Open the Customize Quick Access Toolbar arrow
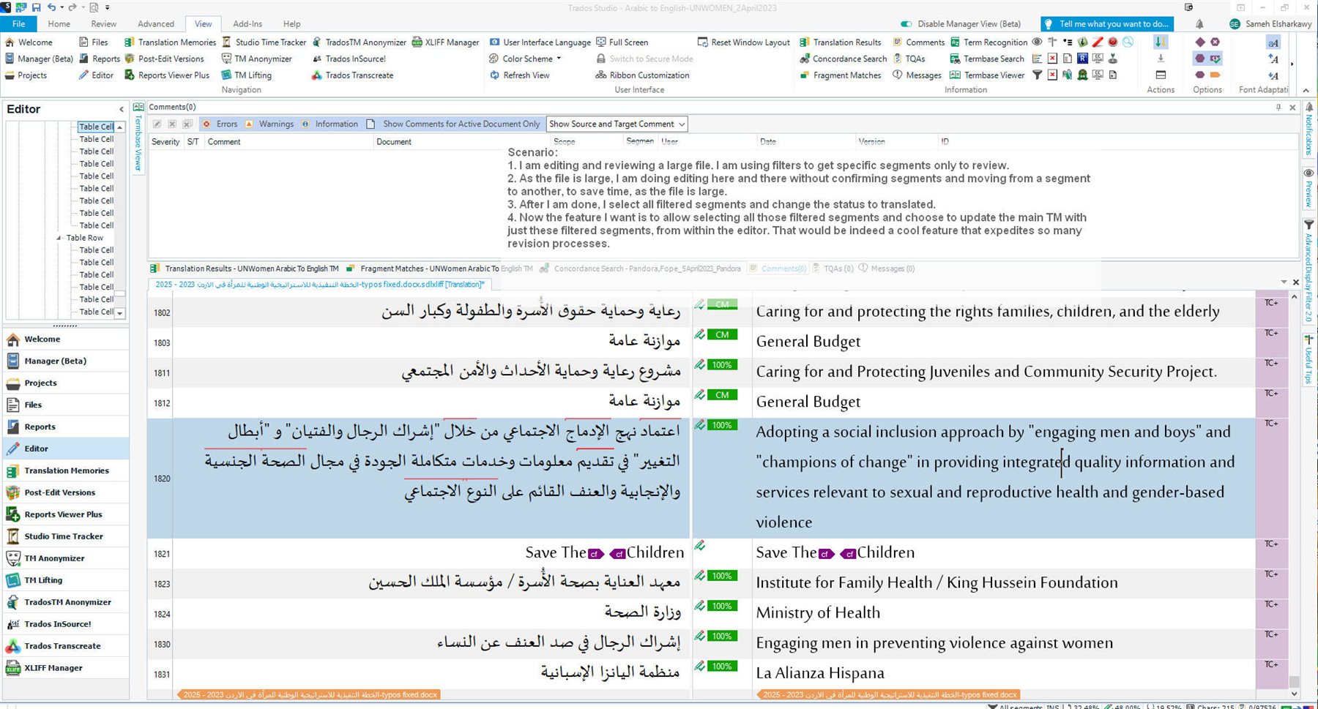 click(x=108, y=7)
